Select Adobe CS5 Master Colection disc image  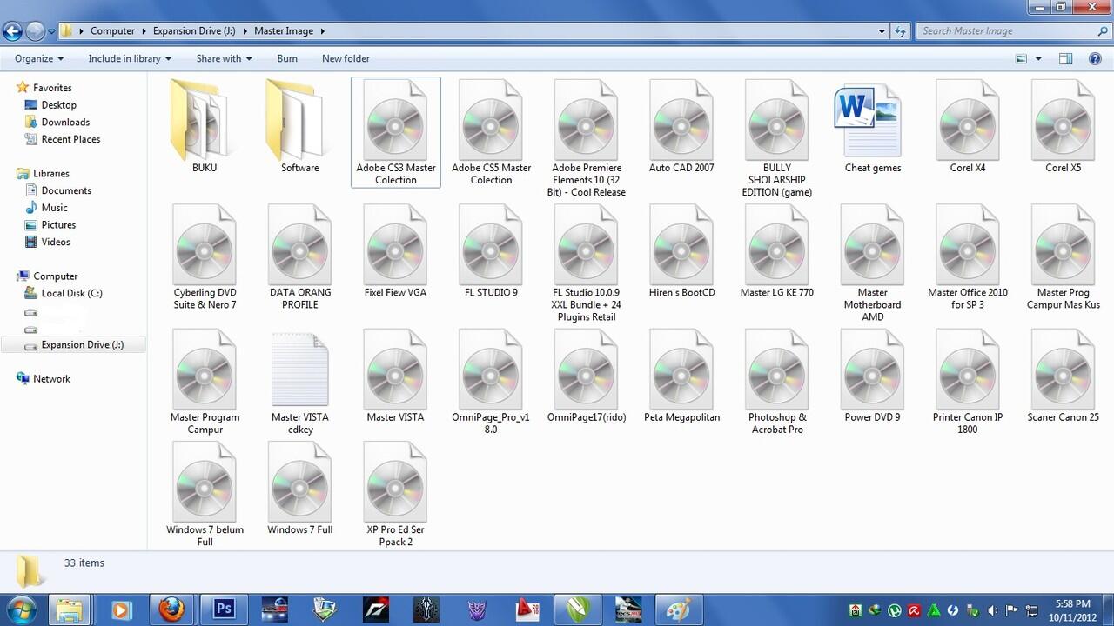(x=491, y=132)
